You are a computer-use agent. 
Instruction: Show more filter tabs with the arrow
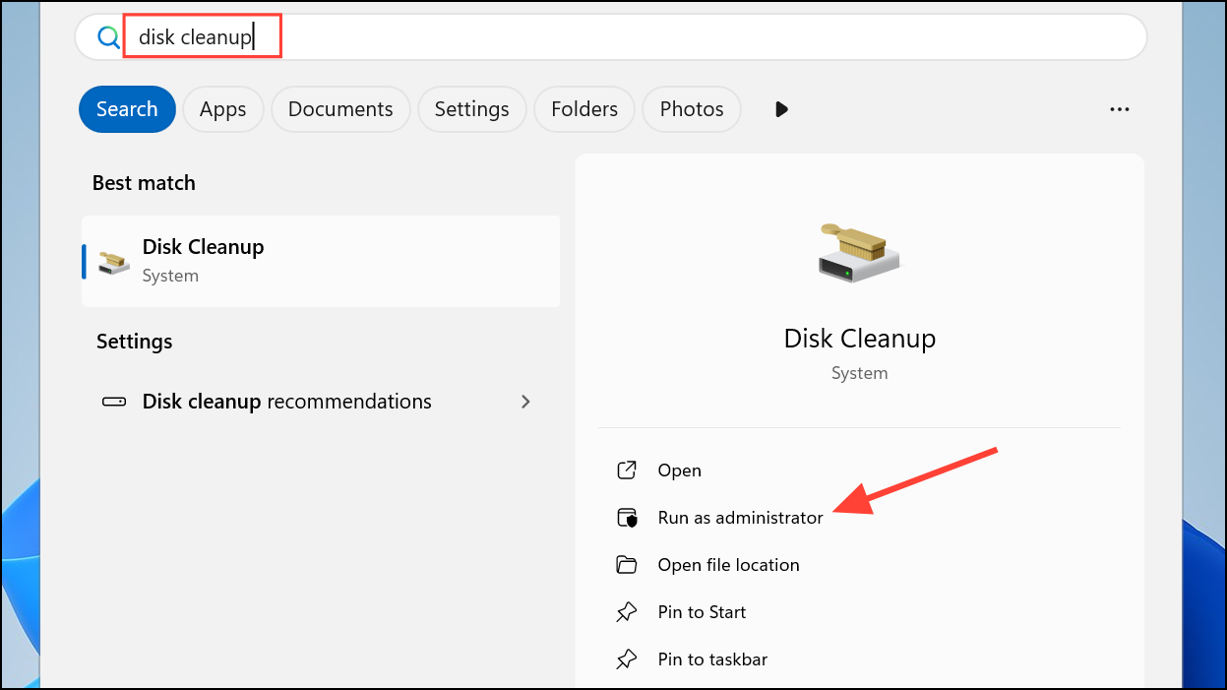tap(781, 109)
